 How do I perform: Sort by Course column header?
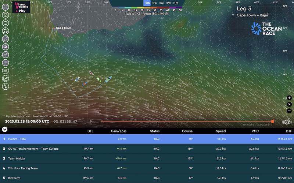[x=187, y=131]
